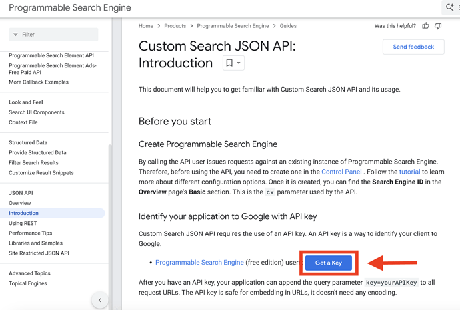The width and height of the screenshot is (460, 310).
Task: Open Search UI Components page
Action: 37,112
